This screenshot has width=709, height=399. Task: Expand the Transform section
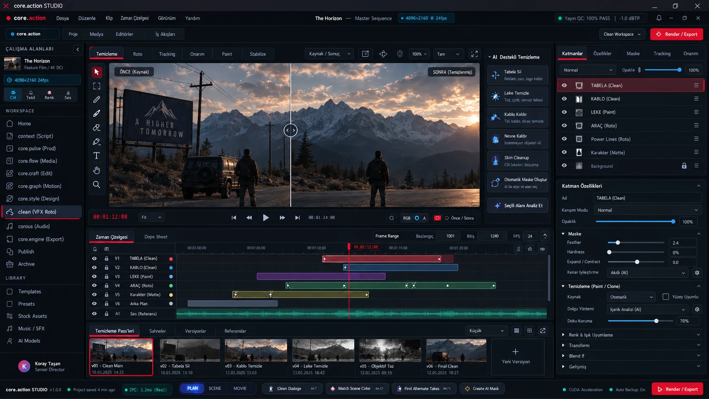(631, 346)
